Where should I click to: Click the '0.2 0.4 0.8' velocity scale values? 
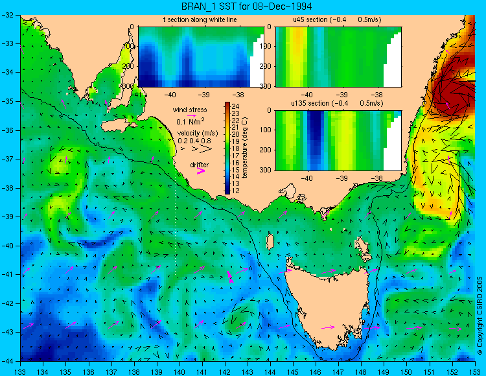point(194,141)
